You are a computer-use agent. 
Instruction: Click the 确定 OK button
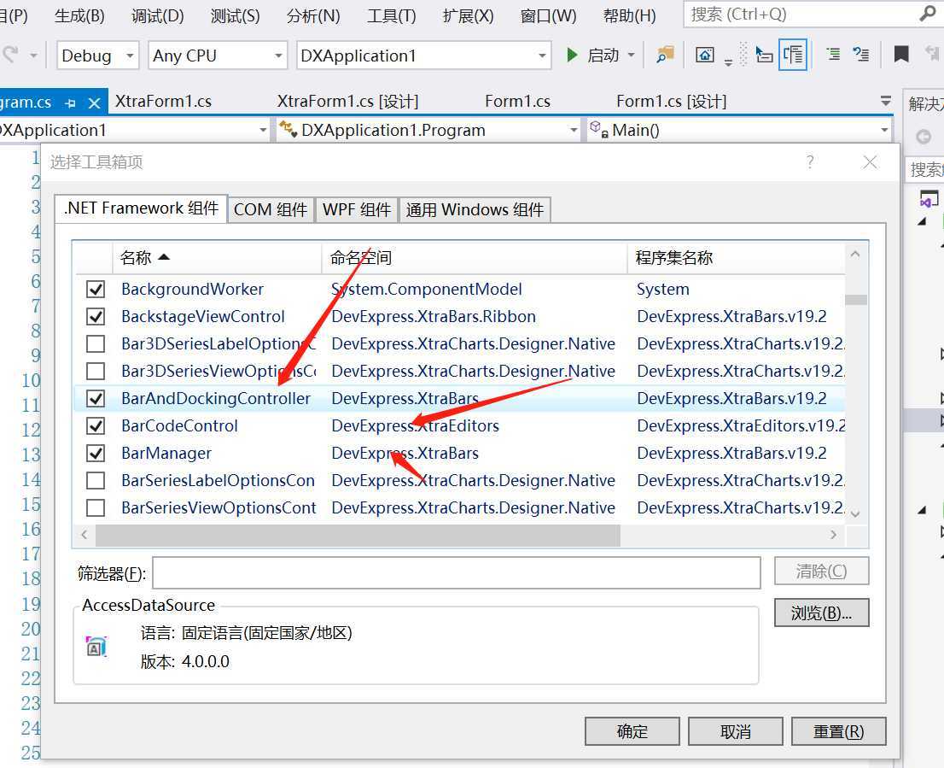point(632,731)
